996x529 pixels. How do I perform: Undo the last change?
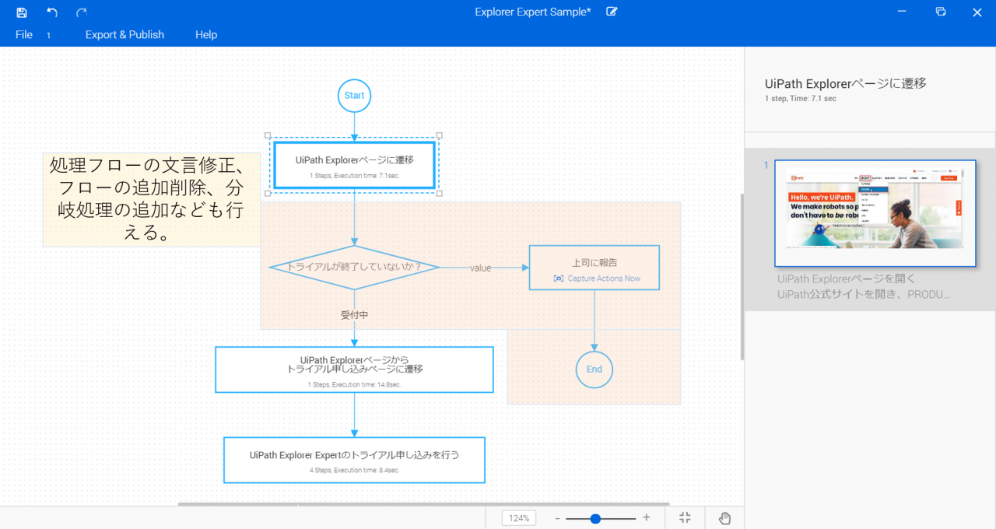click(52, 12)
